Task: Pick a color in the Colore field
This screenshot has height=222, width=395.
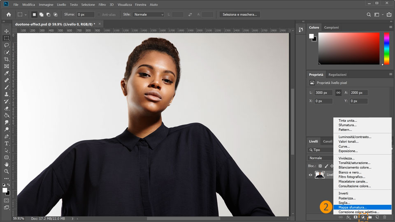Action: (349, 49)
